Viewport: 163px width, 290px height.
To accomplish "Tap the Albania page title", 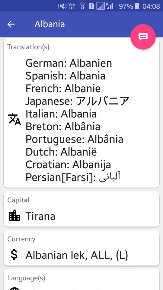I will [x=50, y=24].
